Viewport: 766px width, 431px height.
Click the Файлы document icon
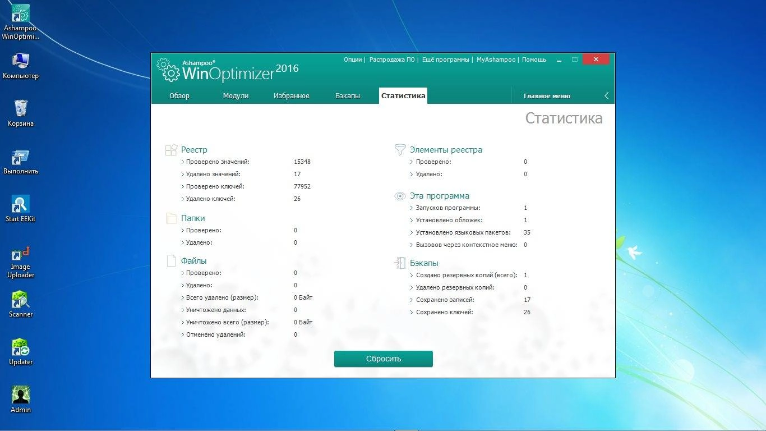click(x=171, y=261)
